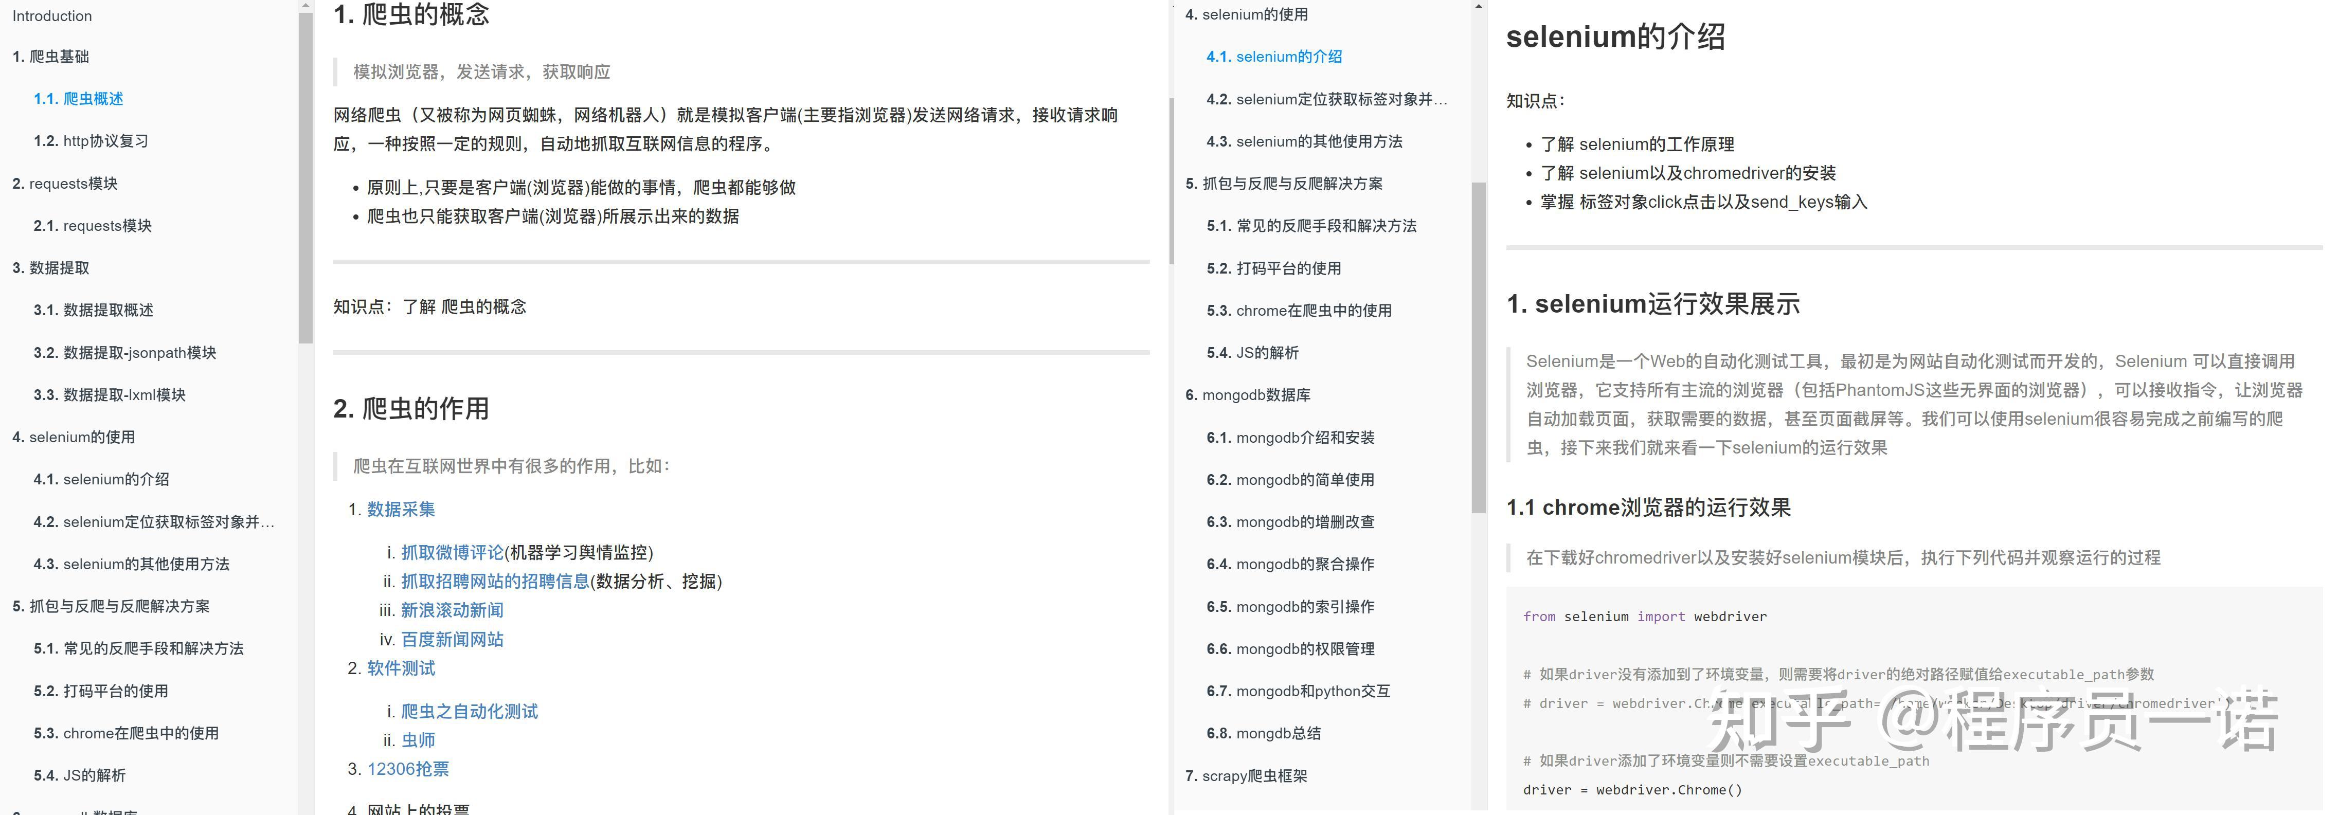The image size is (2338, 815).
Task: Open the Introduction page in sidebar
Action: 52,15
